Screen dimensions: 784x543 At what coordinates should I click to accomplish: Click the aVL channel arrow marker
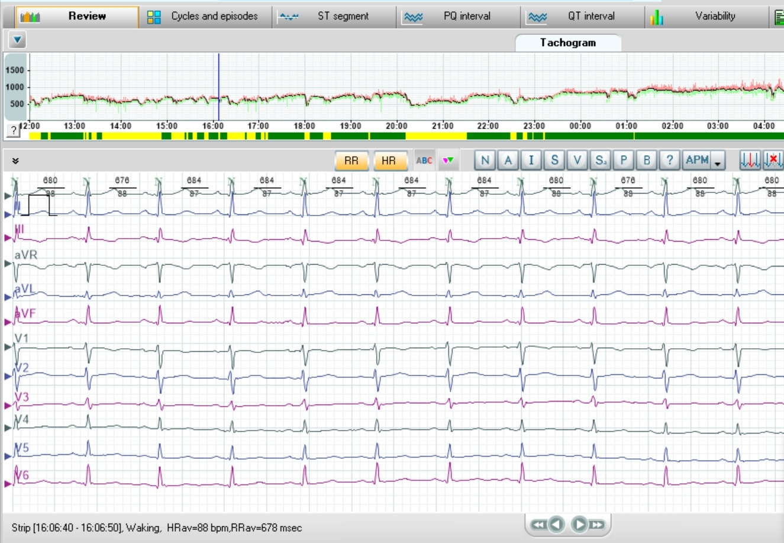coord(8,297)
